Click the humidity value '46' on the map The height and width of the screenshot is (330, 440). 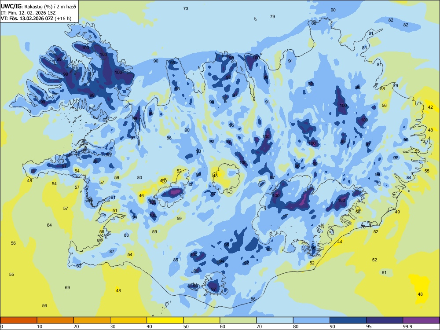tap(141, 196)
